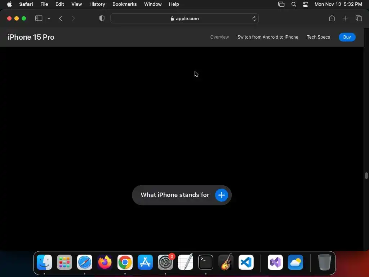Open Terminal from the Dock
This screenshot has width=369, height=277.
pos(206,262)
